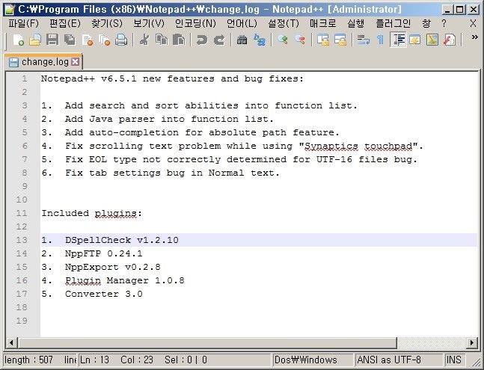This screenshot has width=484, height=370.
Task: Undo the last action with the Undo arrow
Action: 202,40
